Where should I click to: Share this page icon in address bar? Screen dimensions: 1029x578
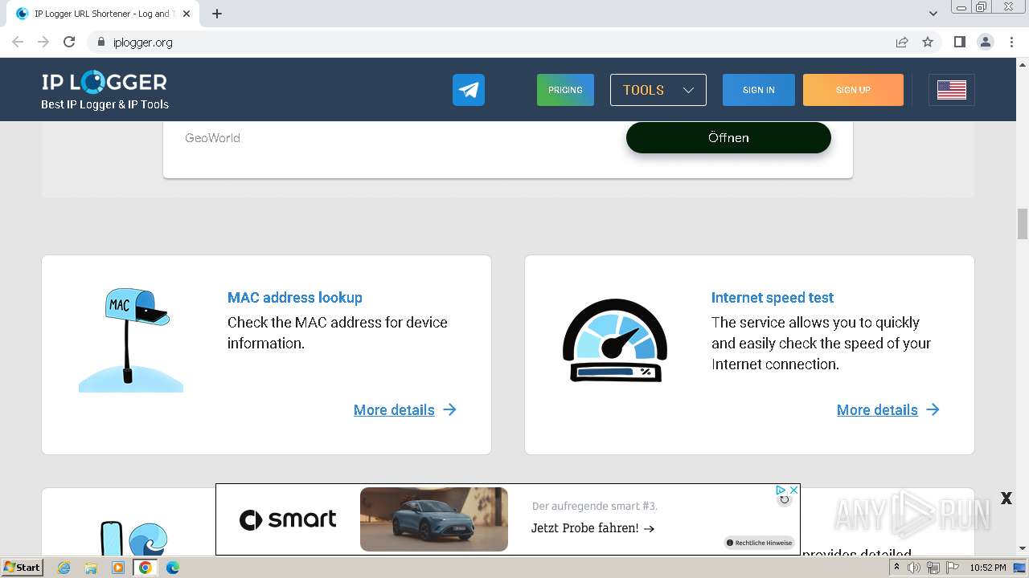902,42
